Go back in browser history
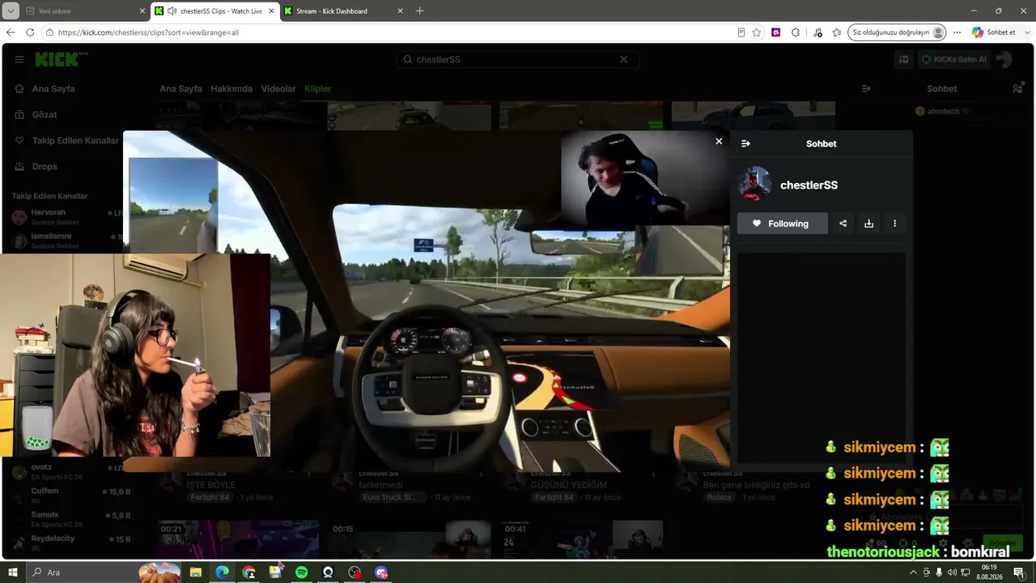Image resolution: width=1036 pixels, height=583 pixels. 11,32
